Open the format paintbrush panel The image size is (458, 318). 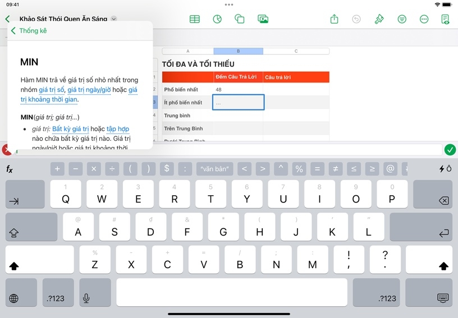pos(379,19)
